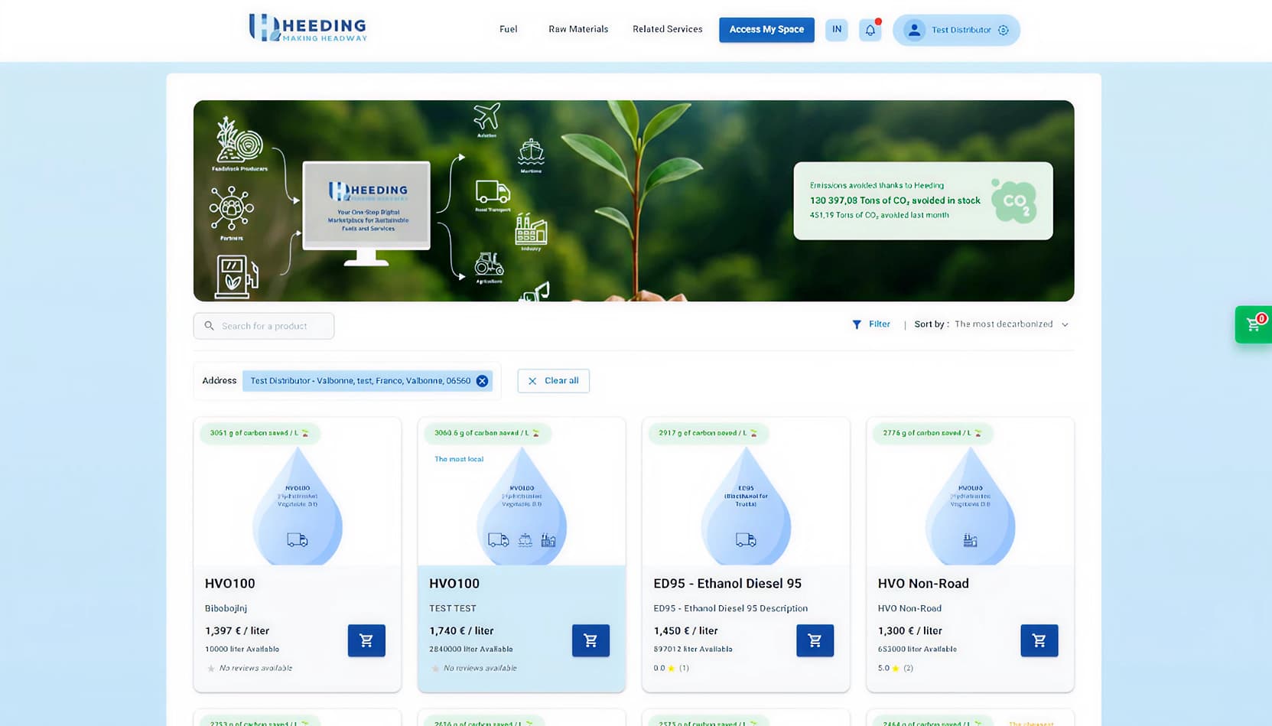Click the ED95 rating star
The height and width of the screenshot is (726, 1272).
tap(672, 668)
